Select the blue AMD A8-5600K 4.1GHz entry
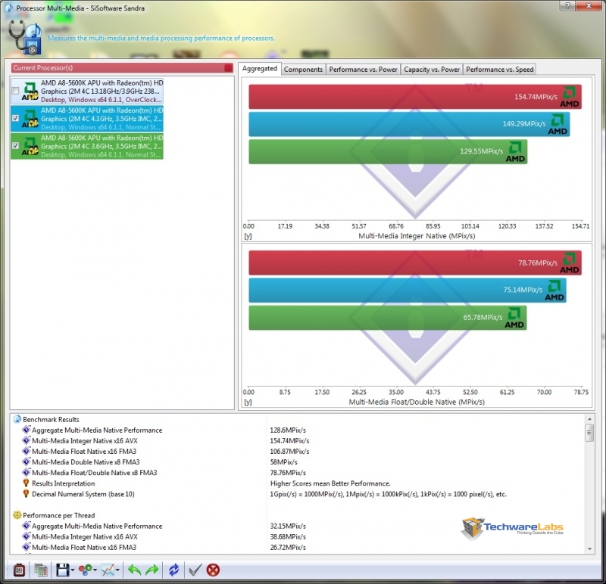Screen dimensions: 606x584 click(x=87, y=119)
